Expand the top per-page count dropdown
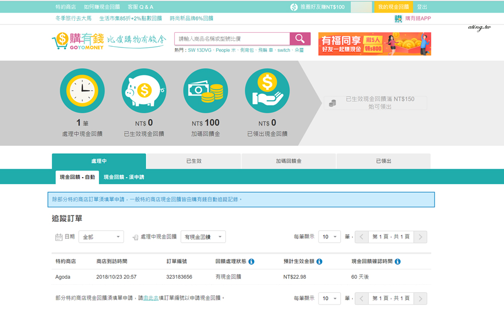504x327 pixels. 330,237
